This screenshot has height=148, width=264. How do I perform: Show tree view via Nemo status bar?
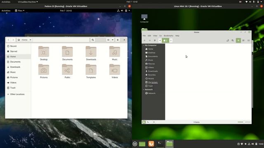pos(148,122)
